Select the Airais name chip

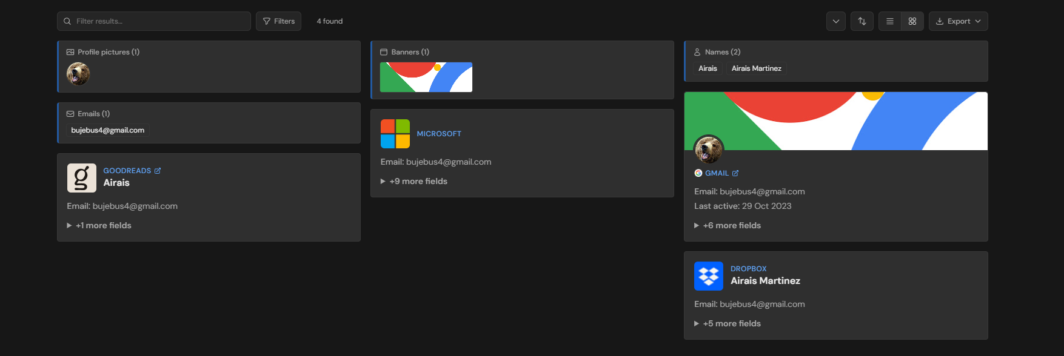point(708,68)
